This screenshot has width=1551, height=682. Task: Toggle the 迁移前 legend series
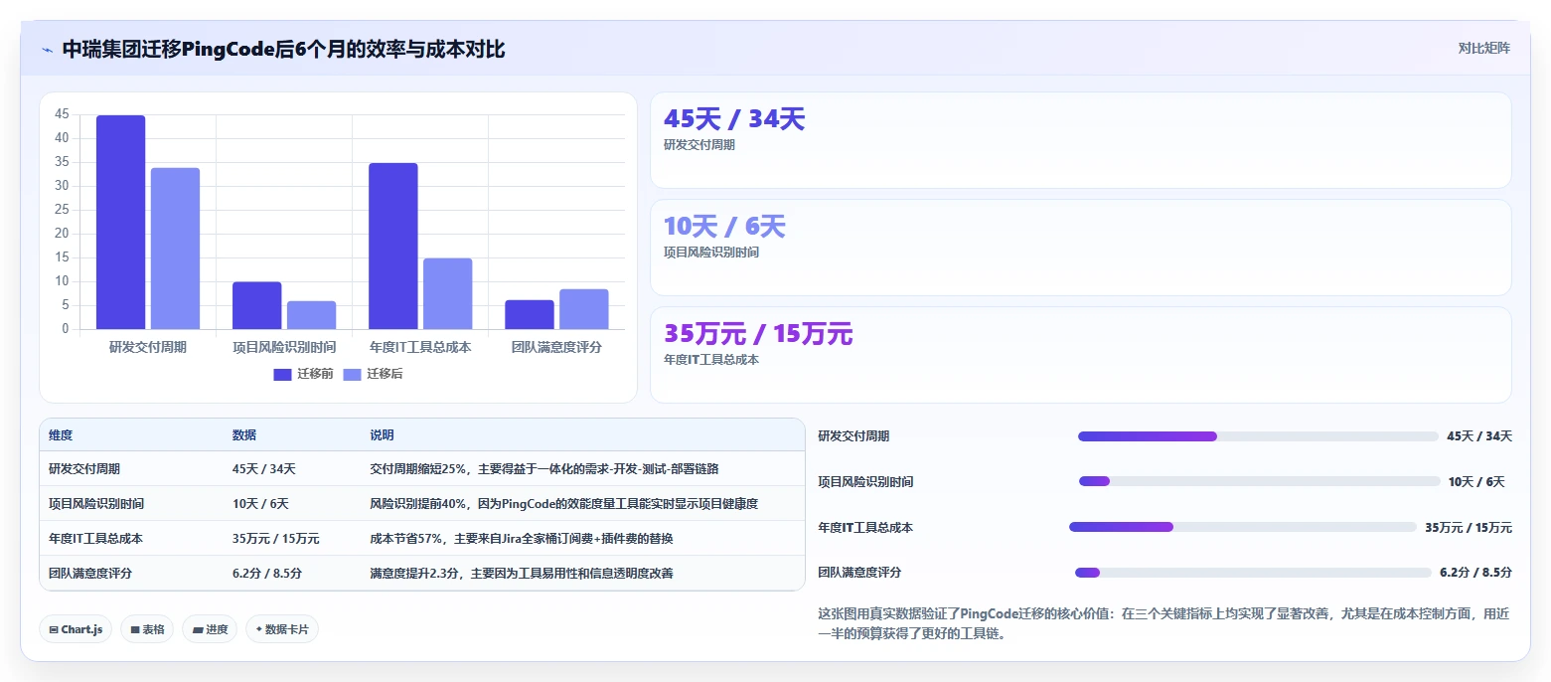click(303, 374)
